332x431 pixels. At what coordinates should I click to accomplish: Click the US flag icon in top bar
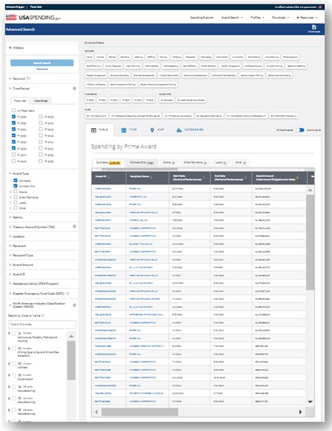click(320, 7)
